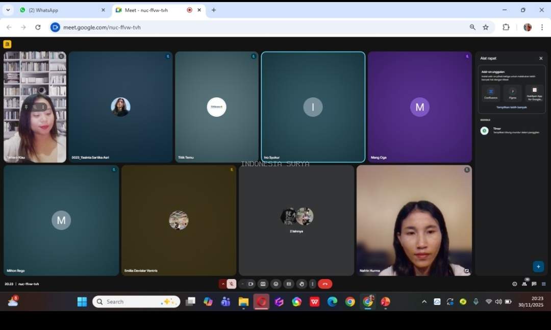Raise hand in the meeting

click(x=302, y=284)
